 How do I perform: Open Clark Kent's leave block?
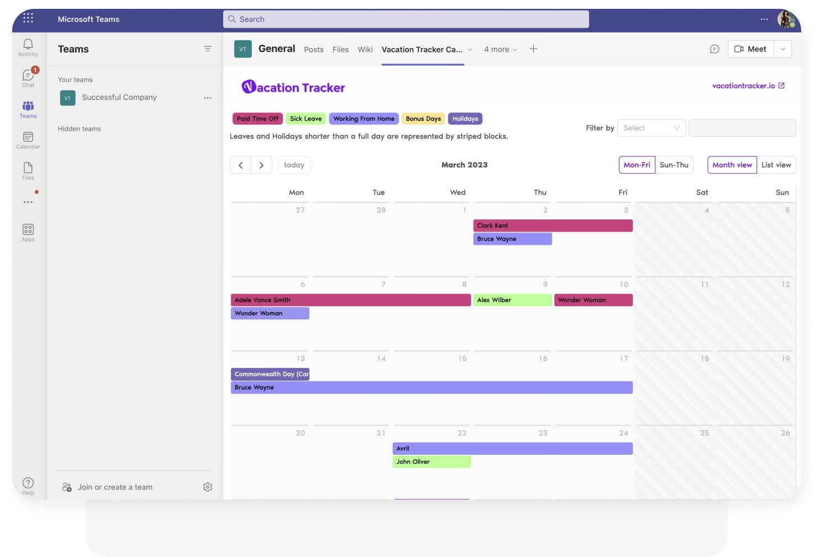click(x=553, y=225)
